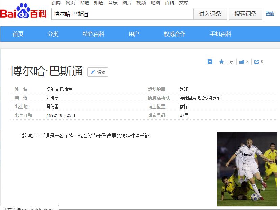Screen dimensions: 280x210
Task: Open the 帮助 help link
Action: [270, 14]
